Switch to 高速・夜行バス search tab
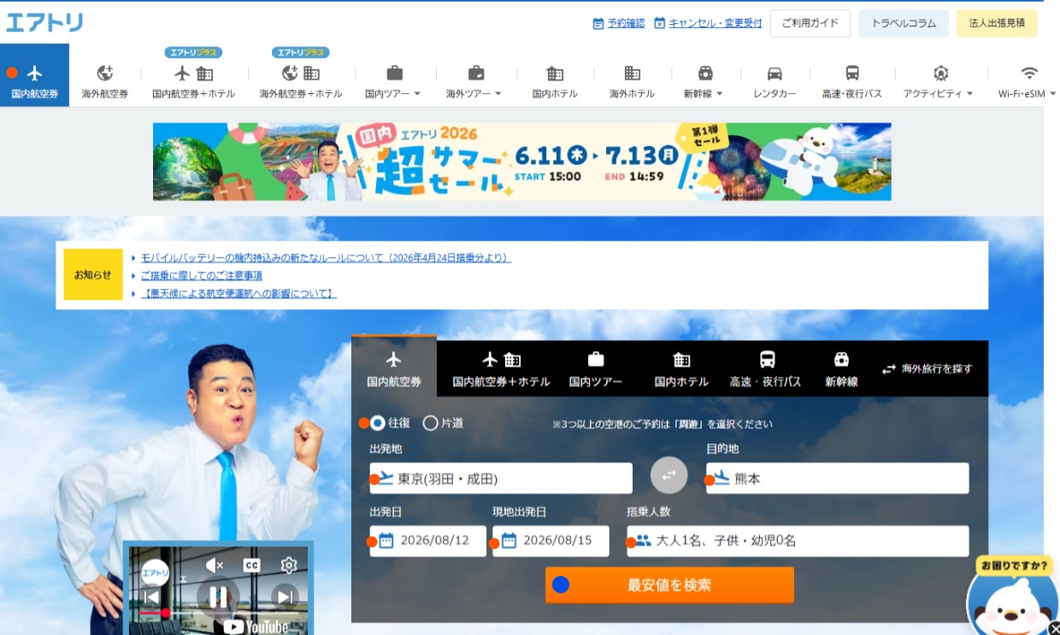This screenshot has height=635, width=1060. (766, 369)
